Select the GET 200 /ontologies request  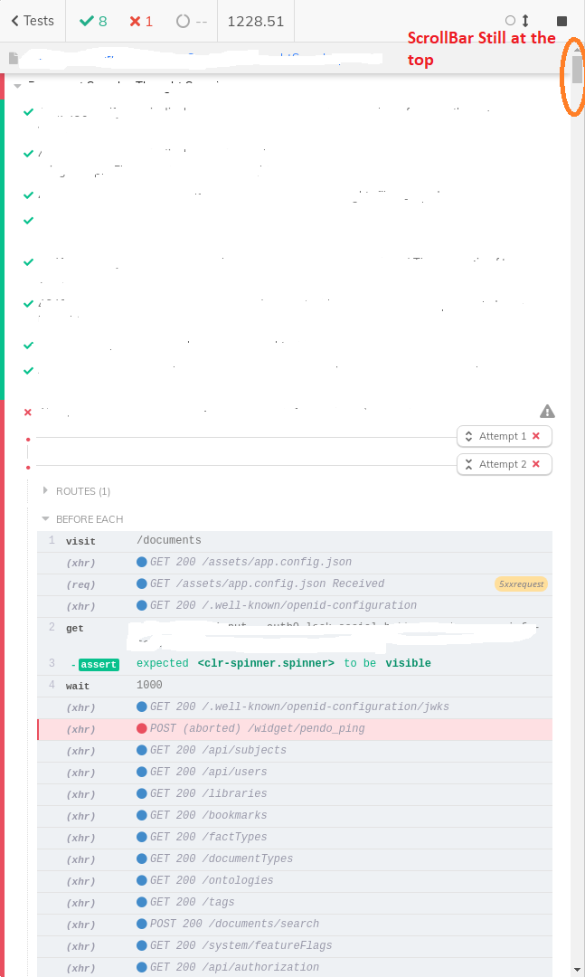tap(295, 882)
